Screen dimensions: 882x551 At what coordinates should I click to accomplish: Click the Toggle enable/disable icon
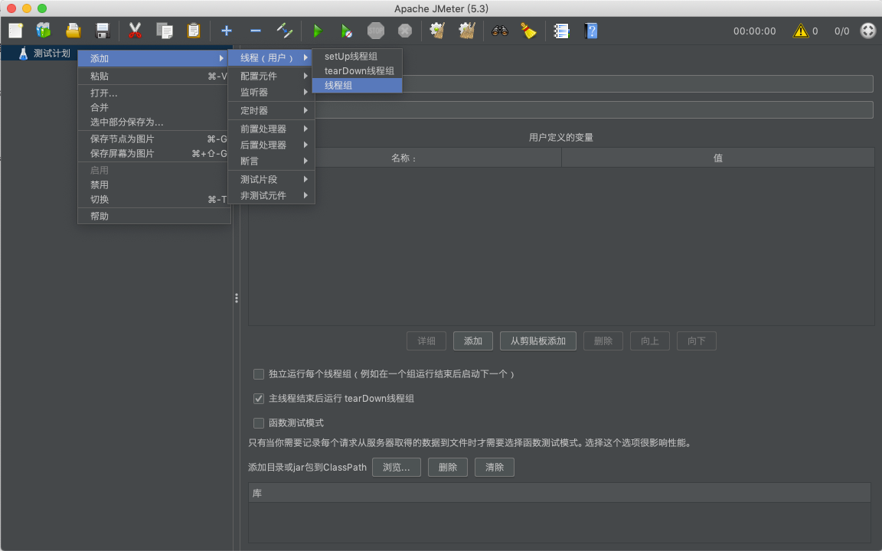point(285,31)
